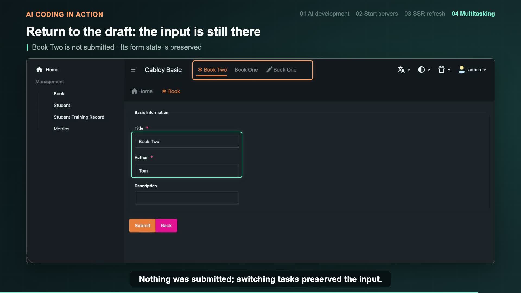
Task: Open the Student item in the sidebar
Action: [62, 105]
